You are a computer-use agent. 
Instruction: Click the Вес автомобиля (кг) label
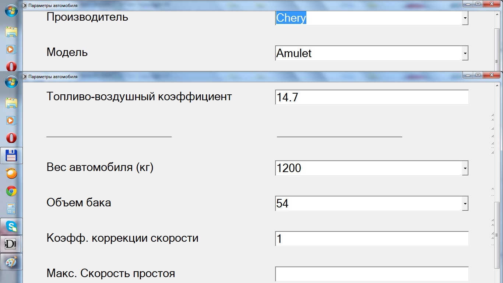[x=100, y=167]
